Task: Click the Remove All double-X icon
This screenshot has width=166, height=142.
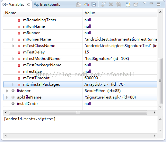Action: point(118,5)
